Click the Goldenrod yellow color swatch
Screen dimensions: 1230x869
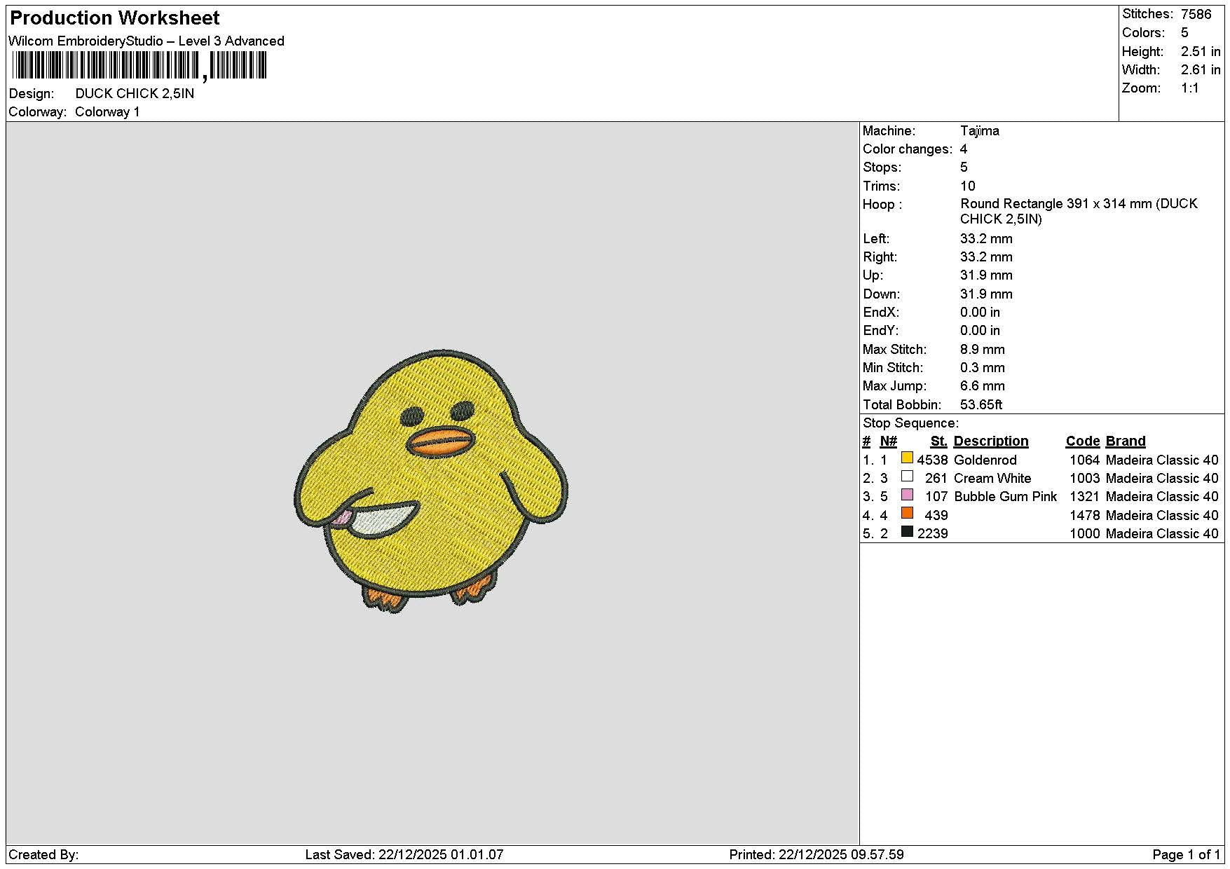tap(907, 458)
